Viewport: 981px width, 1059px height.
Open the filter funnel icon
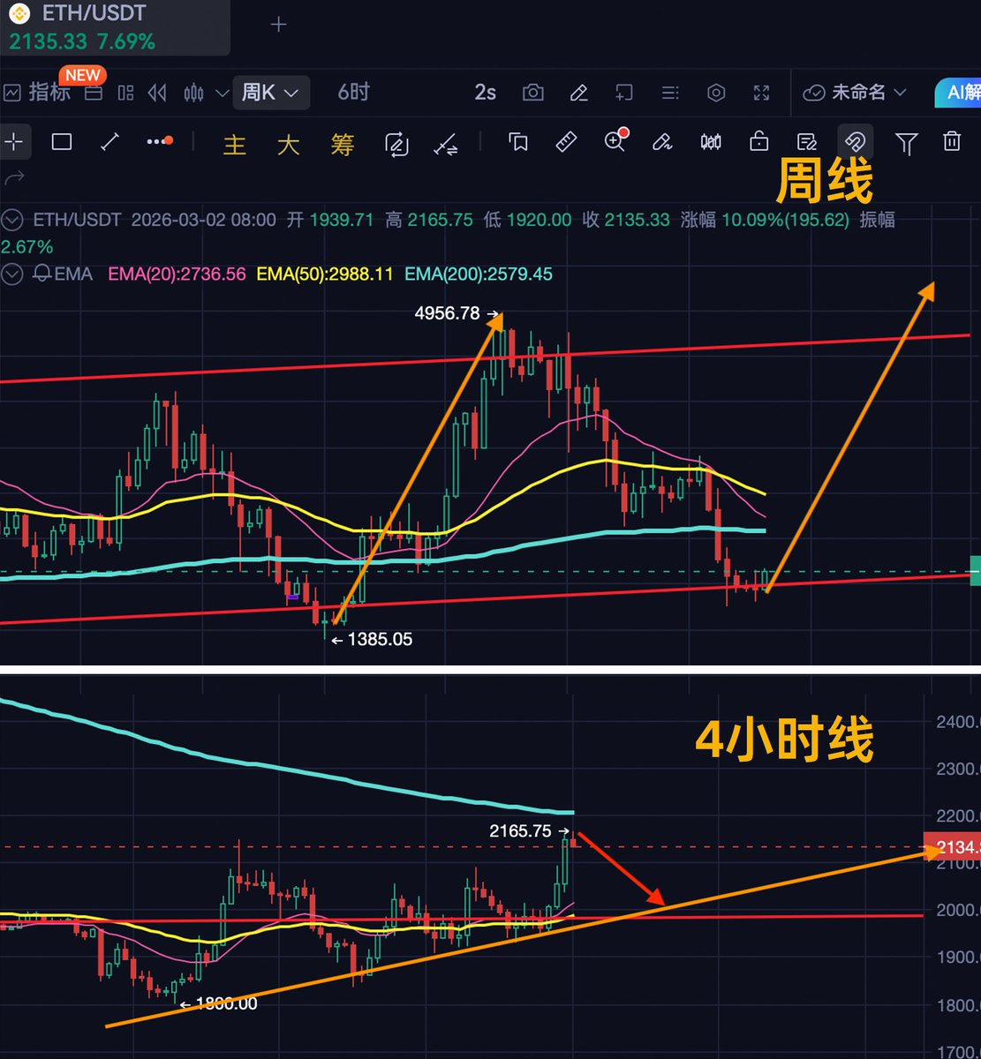click(906, 143)
